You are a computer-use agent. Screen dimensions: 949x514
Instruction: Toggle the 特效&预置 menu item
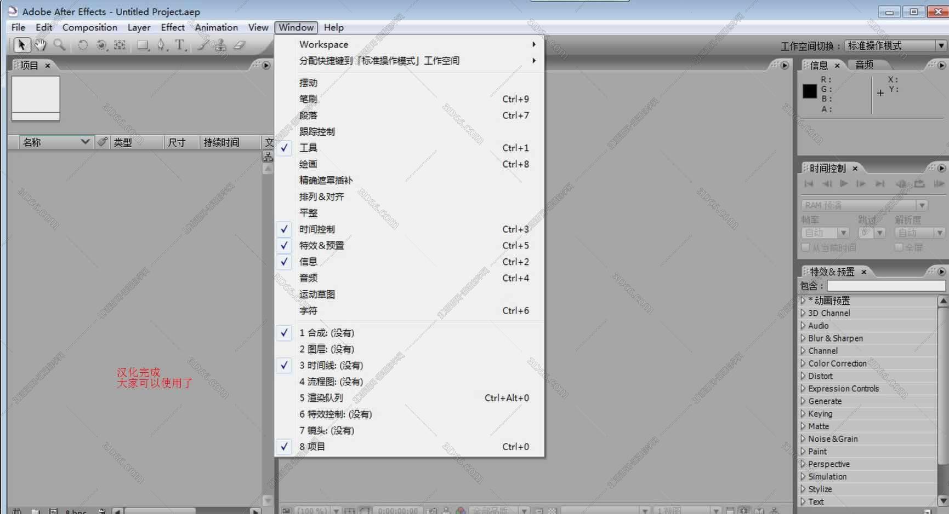coord(410,245)
